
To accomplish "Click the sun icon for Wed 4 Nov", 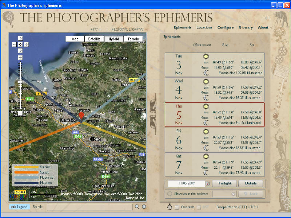I will tap(206, 81).
